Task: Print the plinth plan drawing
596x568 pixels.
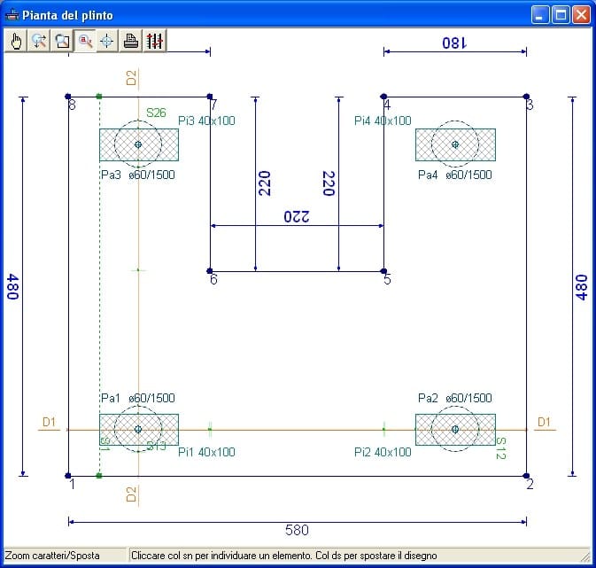Action: point(130,41)
